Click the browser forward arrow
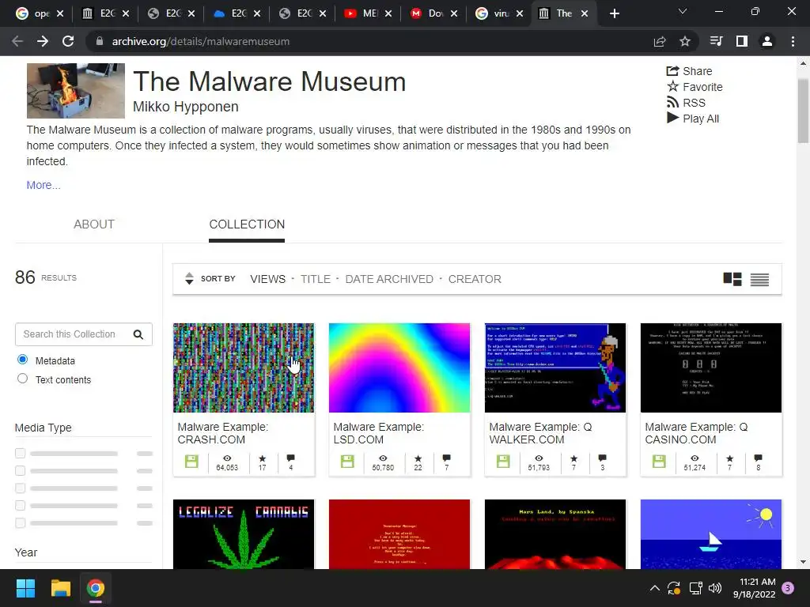Viewport: 810px width, 607px height. 43,41
